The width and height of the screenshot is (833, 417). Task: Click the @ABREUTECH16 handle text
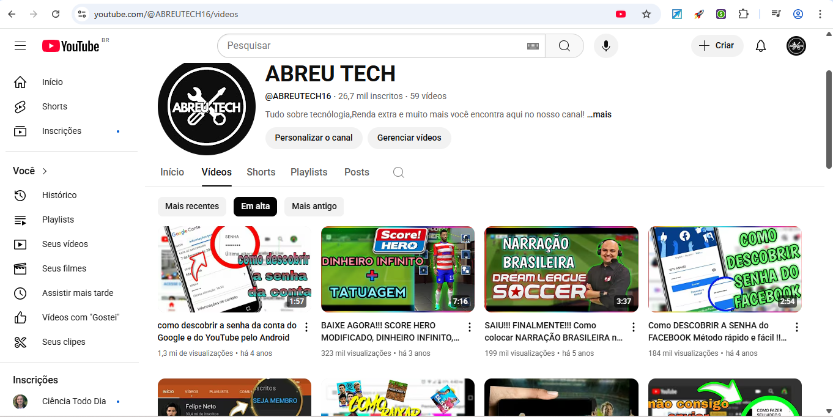pyautogui.click(x=298, y=96)
